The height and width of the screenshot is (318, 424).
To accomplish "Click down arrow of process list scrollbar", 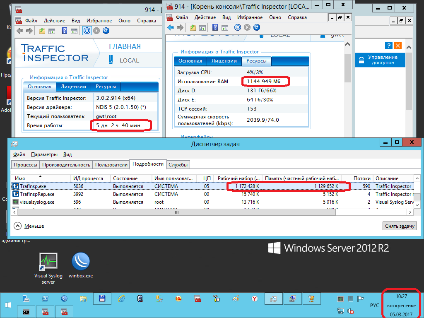I will pos(417,205).
